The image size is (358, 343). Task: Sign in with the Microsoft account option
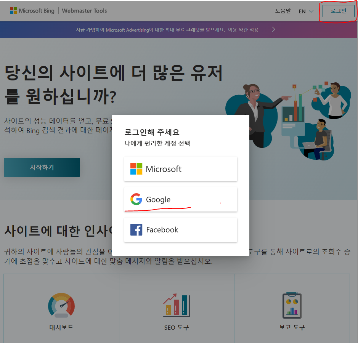(181, 169)
